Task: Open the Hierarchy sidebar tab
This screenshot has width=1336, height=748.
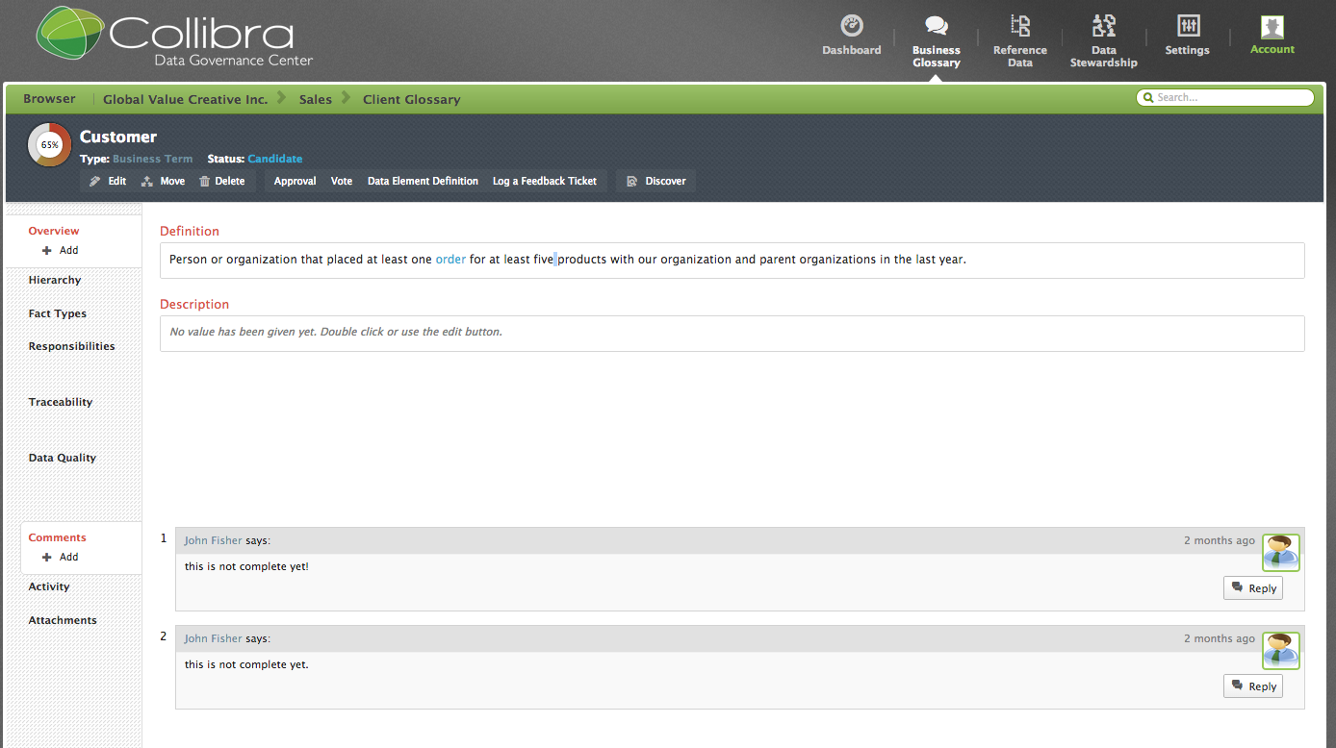Action: 55,280
